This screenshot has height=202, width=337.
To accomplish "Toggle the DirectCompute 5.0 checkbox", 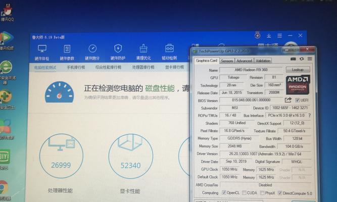I will [280, 193].
